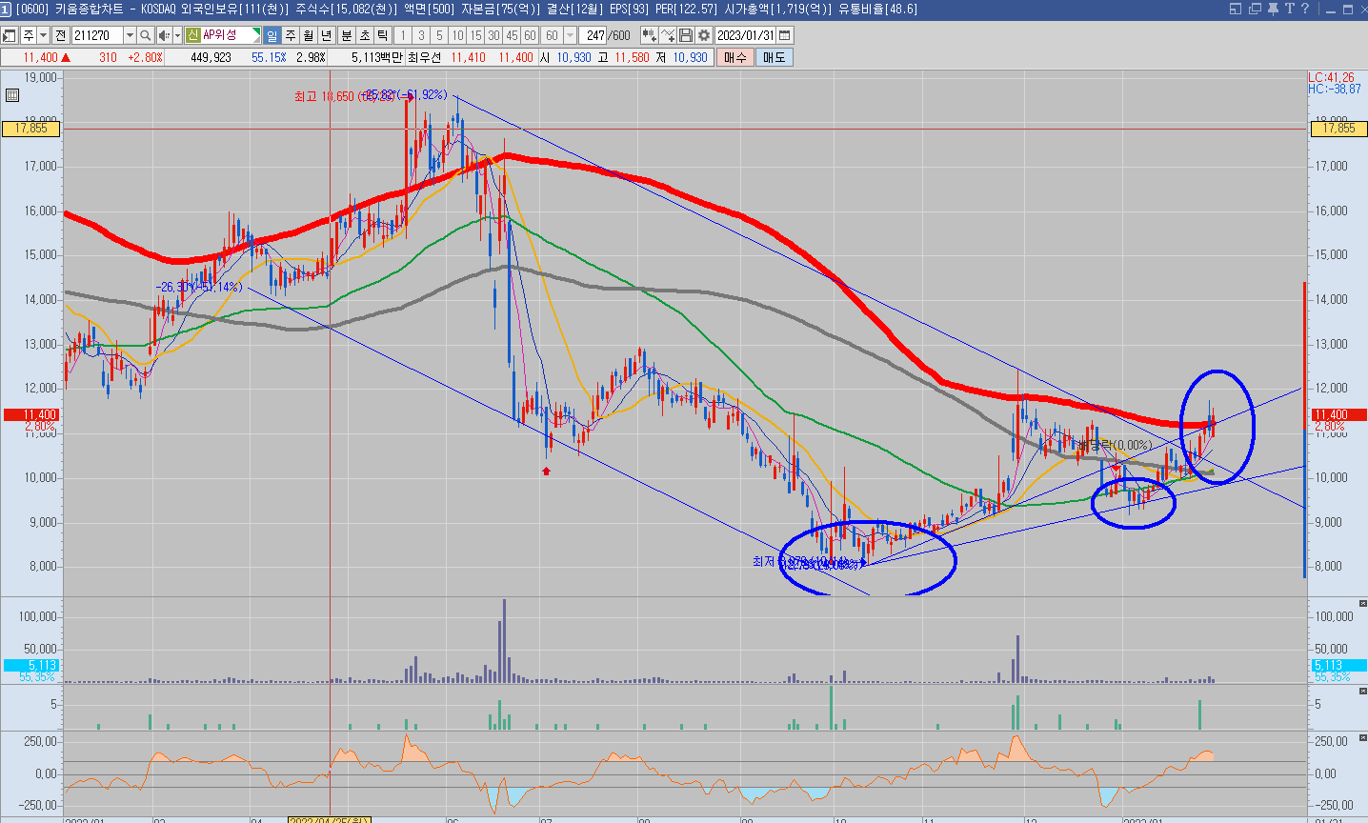
Task: Click the T font icon in title bar
Action: click(x=1289, y=9)
